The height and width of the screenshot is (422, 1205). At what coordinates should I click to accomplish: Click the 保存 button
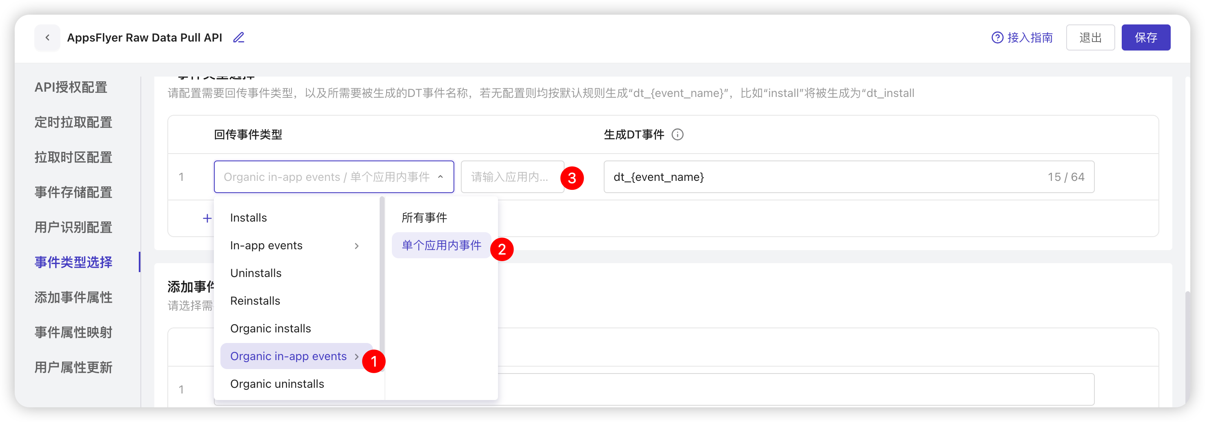coord(1145,37)
